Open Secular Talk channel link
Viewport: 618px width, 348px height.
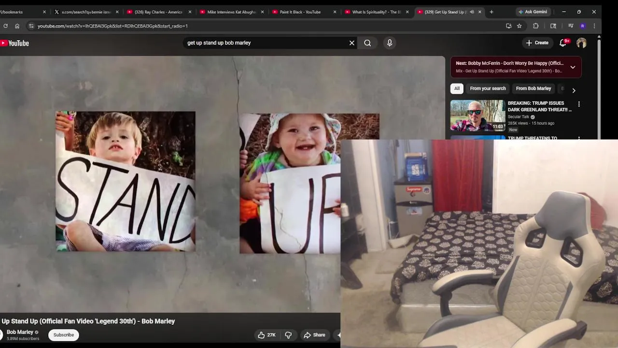519,117
